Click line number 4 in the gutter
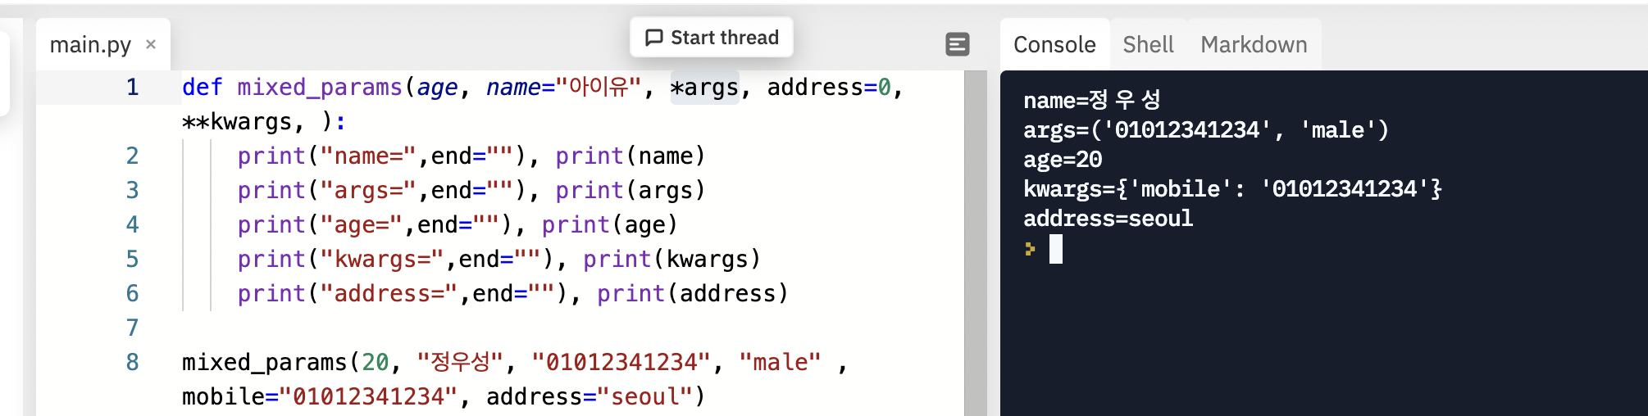Image resolution: width=1648 pixels, height=416 pixels. (133, 224)
